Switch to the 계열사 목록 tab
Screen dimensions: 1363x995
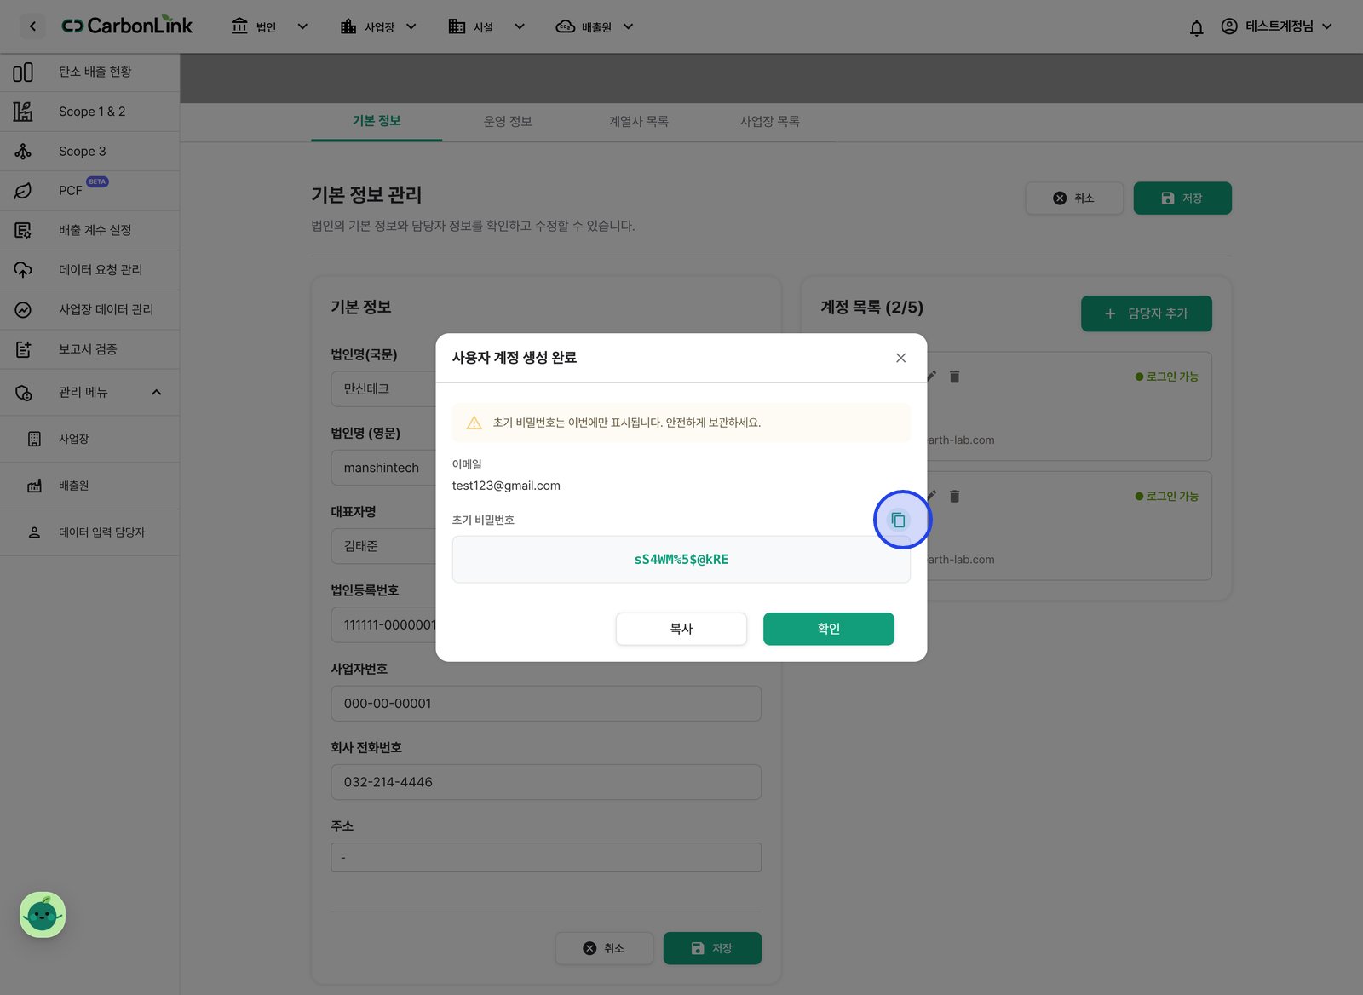639,121
